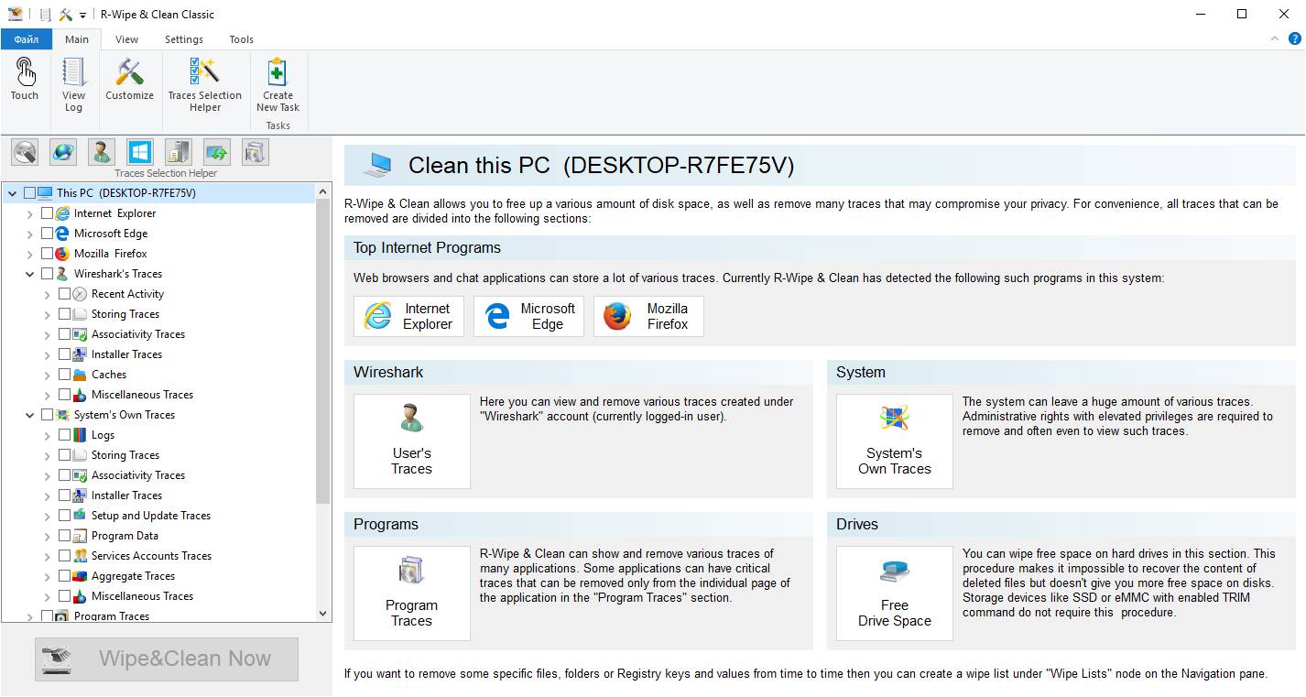Screen dimensions: 1306x697
Task: Tick the Setup and Update Traces checkbox
Action: pyautogui.click(x=64, y=516)
